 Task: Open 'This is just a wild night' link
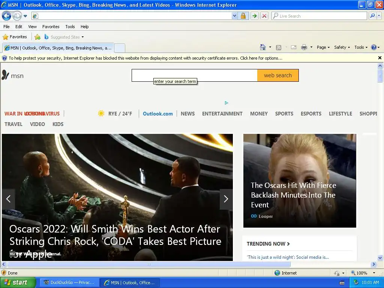[x=288, y=257]
